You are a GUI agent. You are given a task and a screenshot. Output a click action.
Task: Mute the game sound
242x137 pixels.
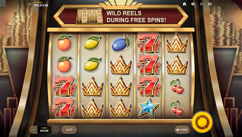click(x=193, y=4)
